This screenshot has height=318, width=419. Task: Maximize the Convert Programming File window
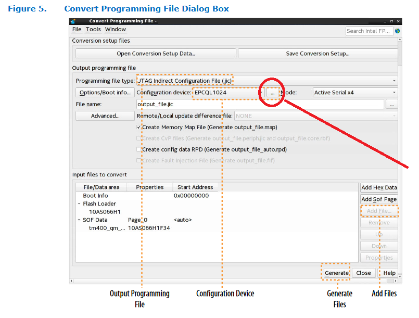point(391,21)
